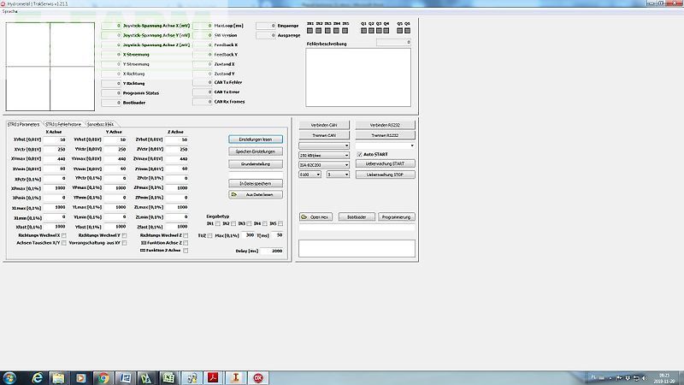684x385 pixels.
Task: Click the IN5 input indicator square
Action: coord(345,31)
